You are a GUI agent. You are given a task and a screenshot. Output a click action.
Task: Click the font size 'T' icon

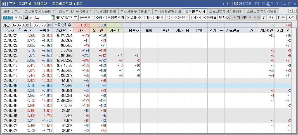pyautogui.click(x=273, y=4)
